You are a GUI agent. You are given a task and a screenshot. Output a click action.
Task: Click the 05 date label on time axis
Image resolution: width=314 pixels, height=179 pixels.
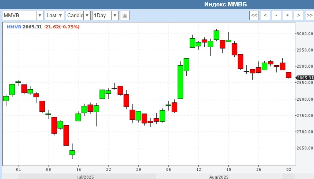click(169, 169)
